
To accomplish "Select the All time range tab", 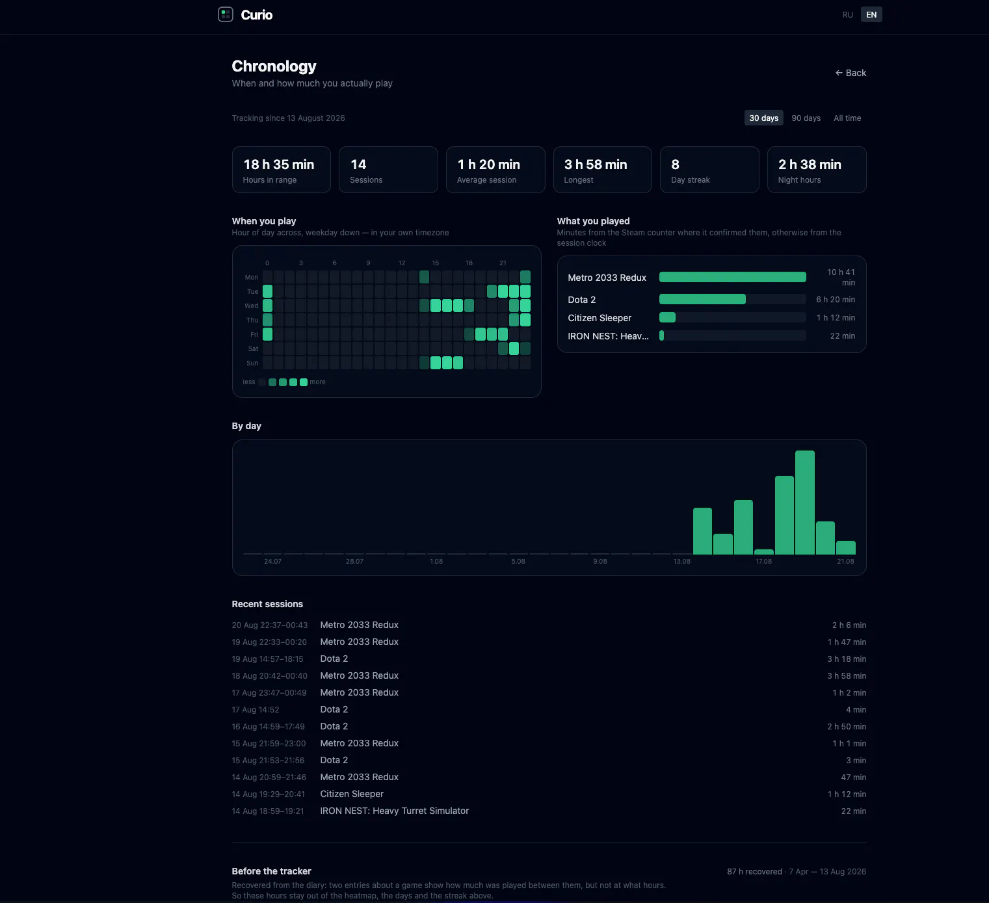I will tap(847, 118).
